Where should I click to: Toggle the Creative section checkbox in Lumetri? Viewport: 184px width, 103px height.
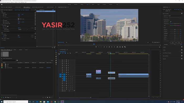click(x=182, y=47)
